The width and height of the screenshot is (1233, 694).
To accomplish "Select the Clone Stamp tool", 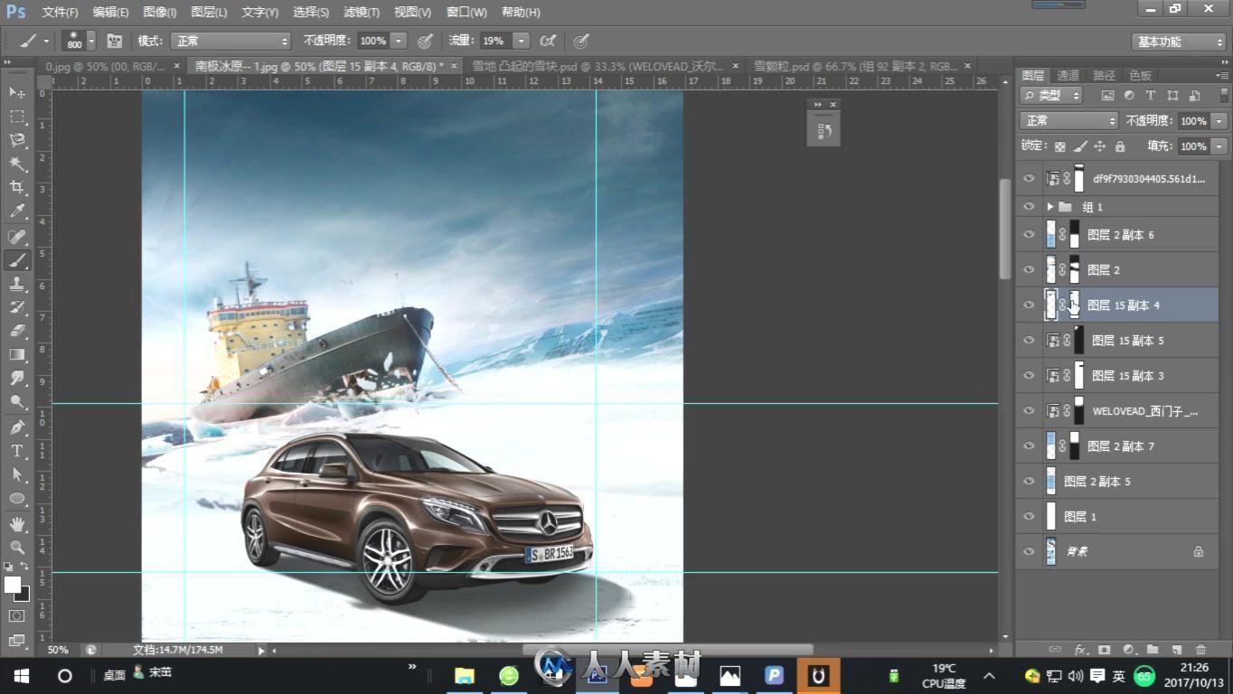I will [16, 284].
